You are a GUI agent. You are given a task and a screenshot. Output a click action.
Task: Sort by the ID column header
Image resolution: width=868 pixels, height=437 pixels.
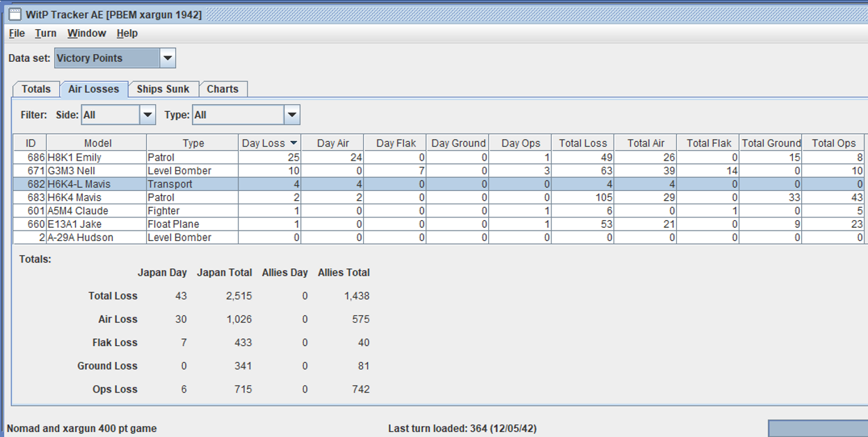coord(31,143)
